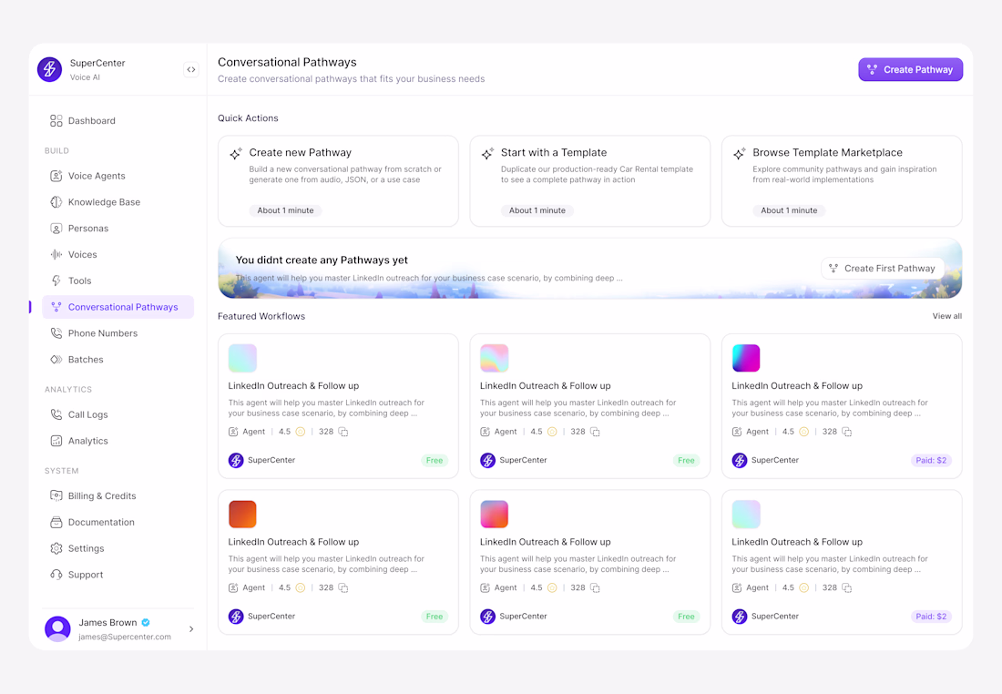Click Create First Pathway button
Screen dimensions: 1002x694
coord(882,269)
